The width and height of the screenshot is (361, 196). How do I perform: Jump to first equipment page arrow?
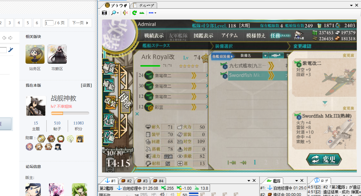click(x=232, y=162)
